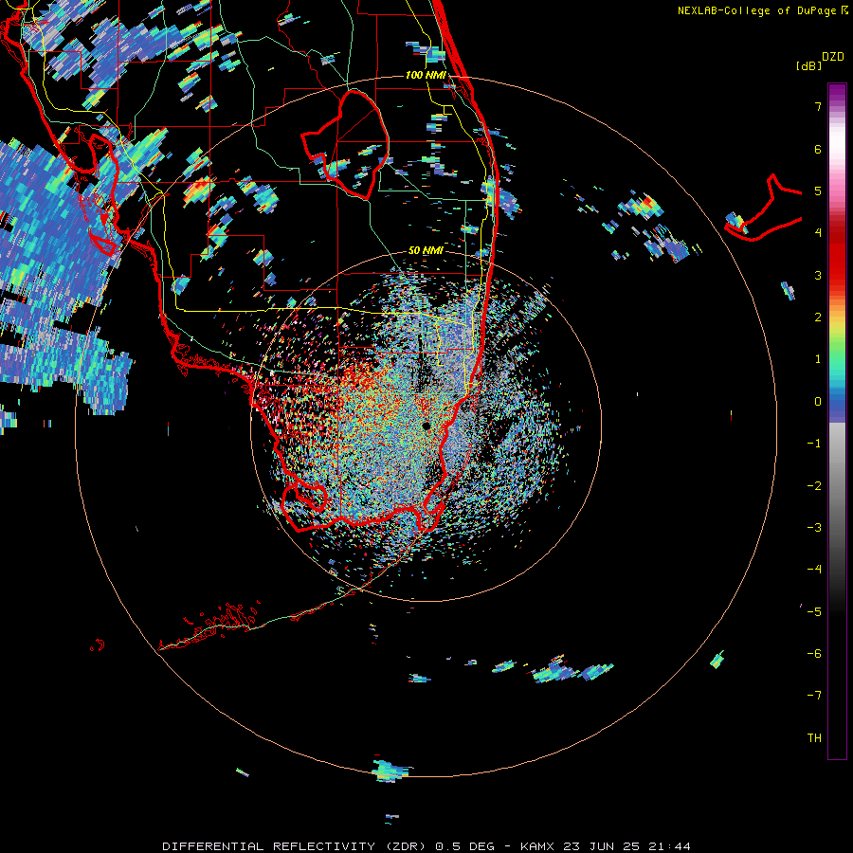Click the Differential Reflectivity (ZDR) caption text

point(296,846)
